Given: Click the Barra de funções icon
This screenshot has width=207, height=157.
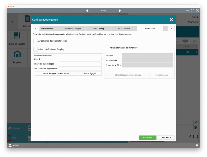Looking at the screenshot, I should coord(17,36).
